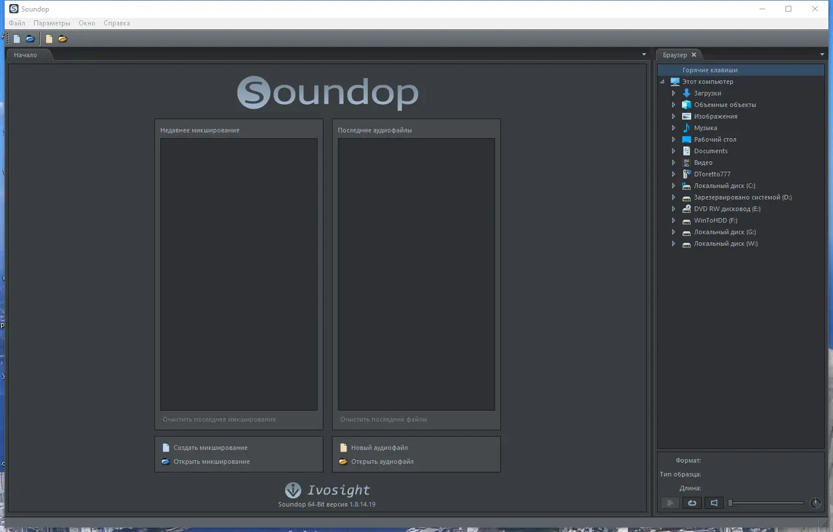Select the Изображения pictures icon
This screenshot has height=532, width=833.
[x=687, y=116]
